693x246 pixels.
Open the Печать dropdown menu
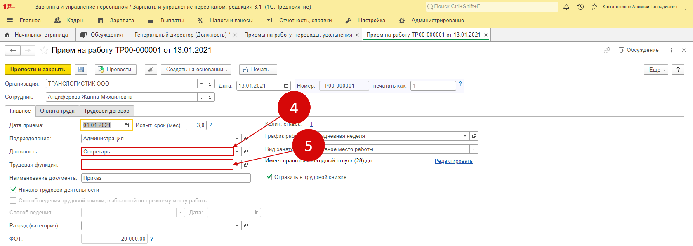(x=258, y=70)
